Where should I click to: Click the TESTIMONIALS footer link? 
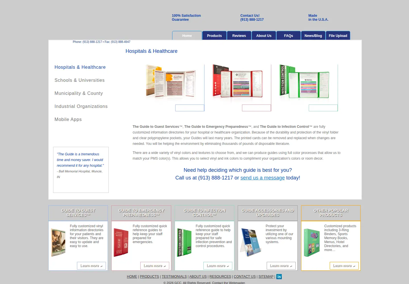pyautogui.click(x=174, y=277)
